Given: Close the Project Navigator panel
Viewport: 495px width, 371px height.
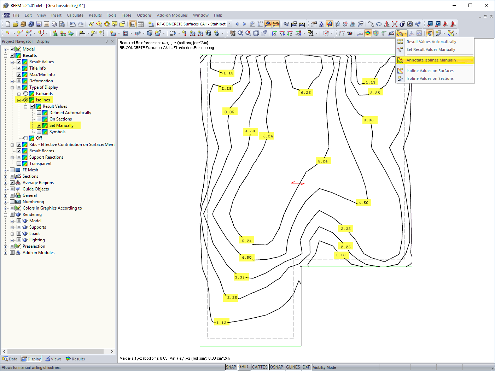Looking at the screenshot, I should (x=112, y=41).
